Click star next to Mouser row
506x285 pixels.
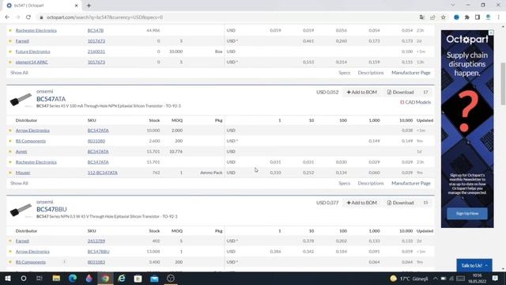pos(10,173)
